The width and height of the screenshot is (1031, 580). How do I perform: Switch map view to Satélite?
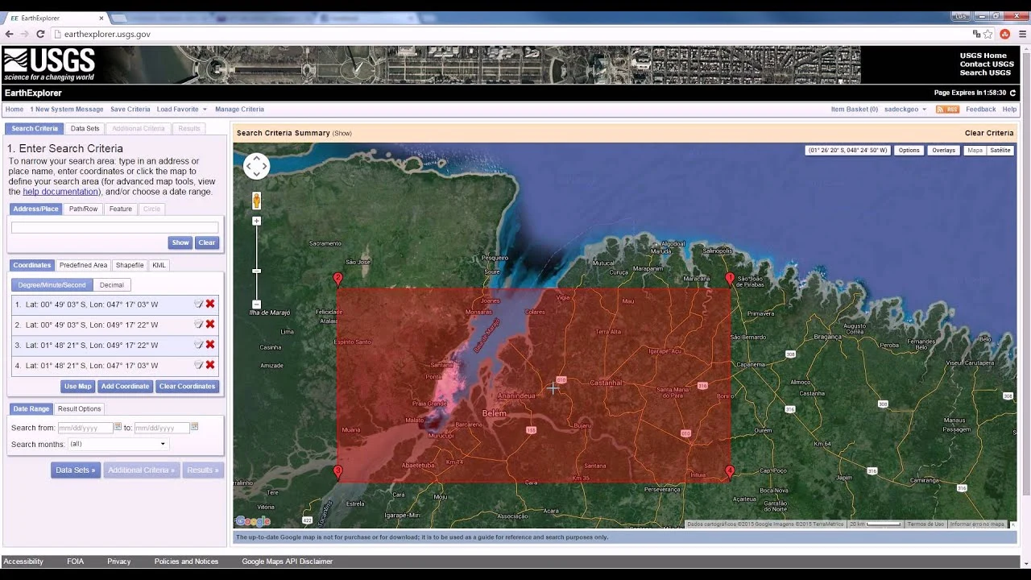1000,151
